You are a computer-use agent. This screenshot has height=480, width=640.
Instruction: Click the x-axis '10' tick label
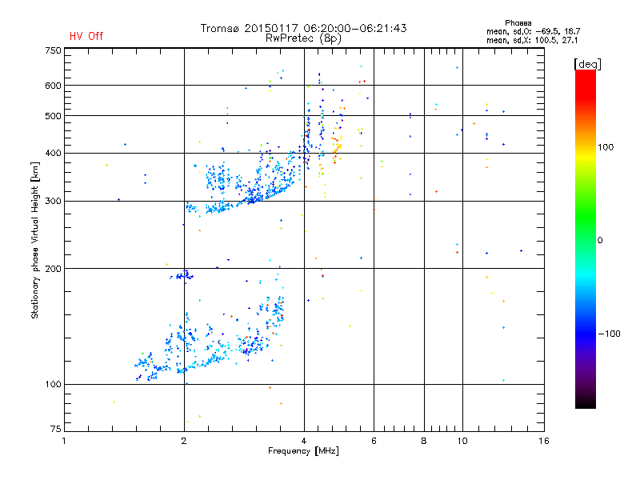click(462, 441)
